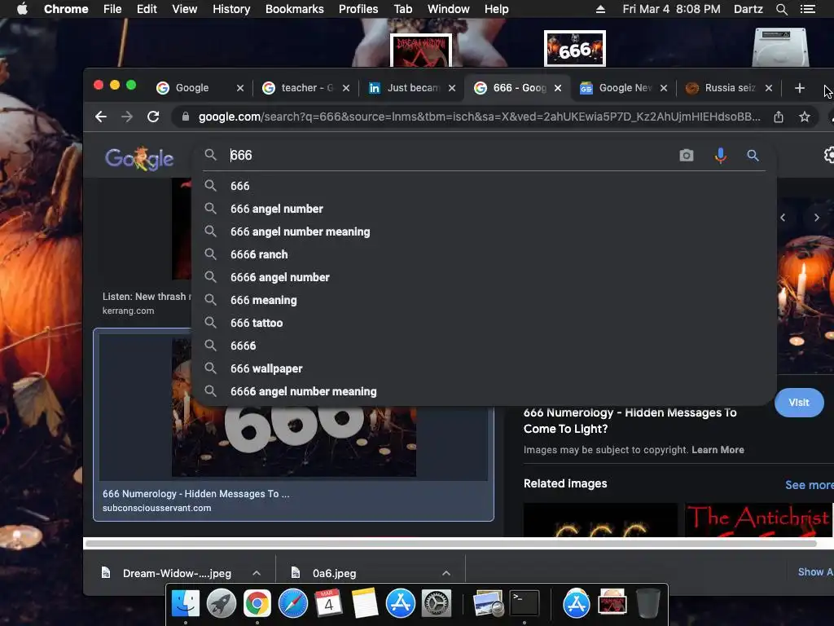The image size is (834, 626).
Task: Click the Chrome forward arrow
Action: tap(126, 117)
